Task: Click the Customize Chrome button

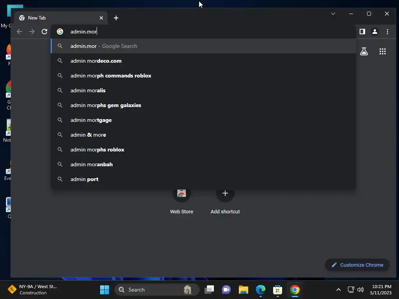Action: [x=357, y=265]
